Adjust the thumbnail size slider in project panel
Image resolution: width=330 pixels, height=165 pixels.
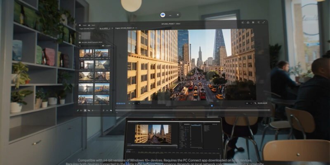96,110
